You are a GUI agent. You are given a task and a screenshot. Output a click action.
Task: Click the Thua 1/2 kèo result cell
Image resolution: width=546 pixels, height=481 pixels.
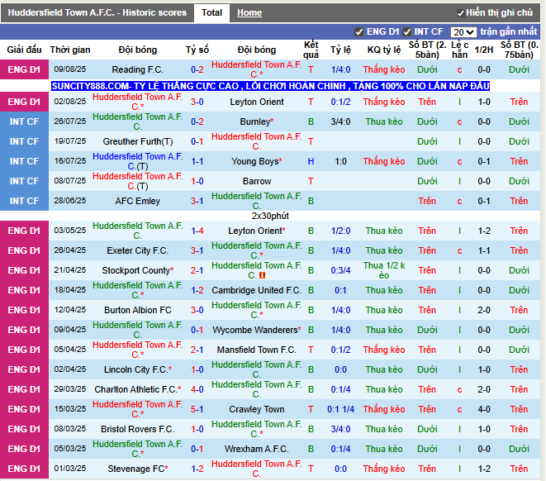[x=384, y=270]
